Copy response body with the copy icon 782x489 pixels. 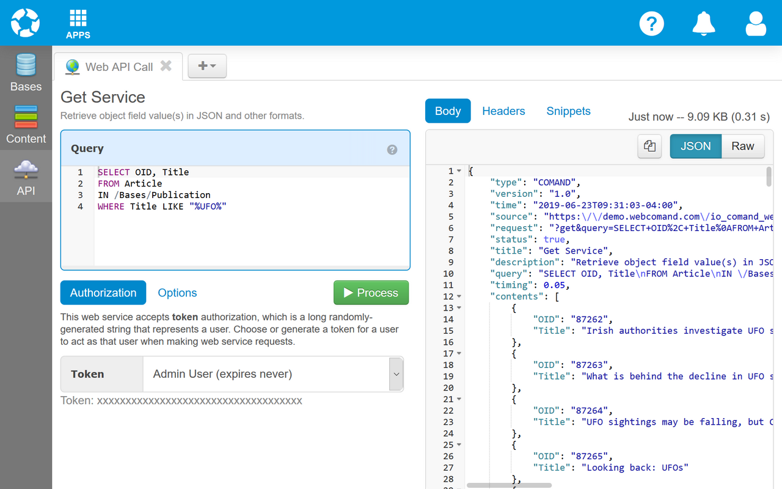pos(649,146)
